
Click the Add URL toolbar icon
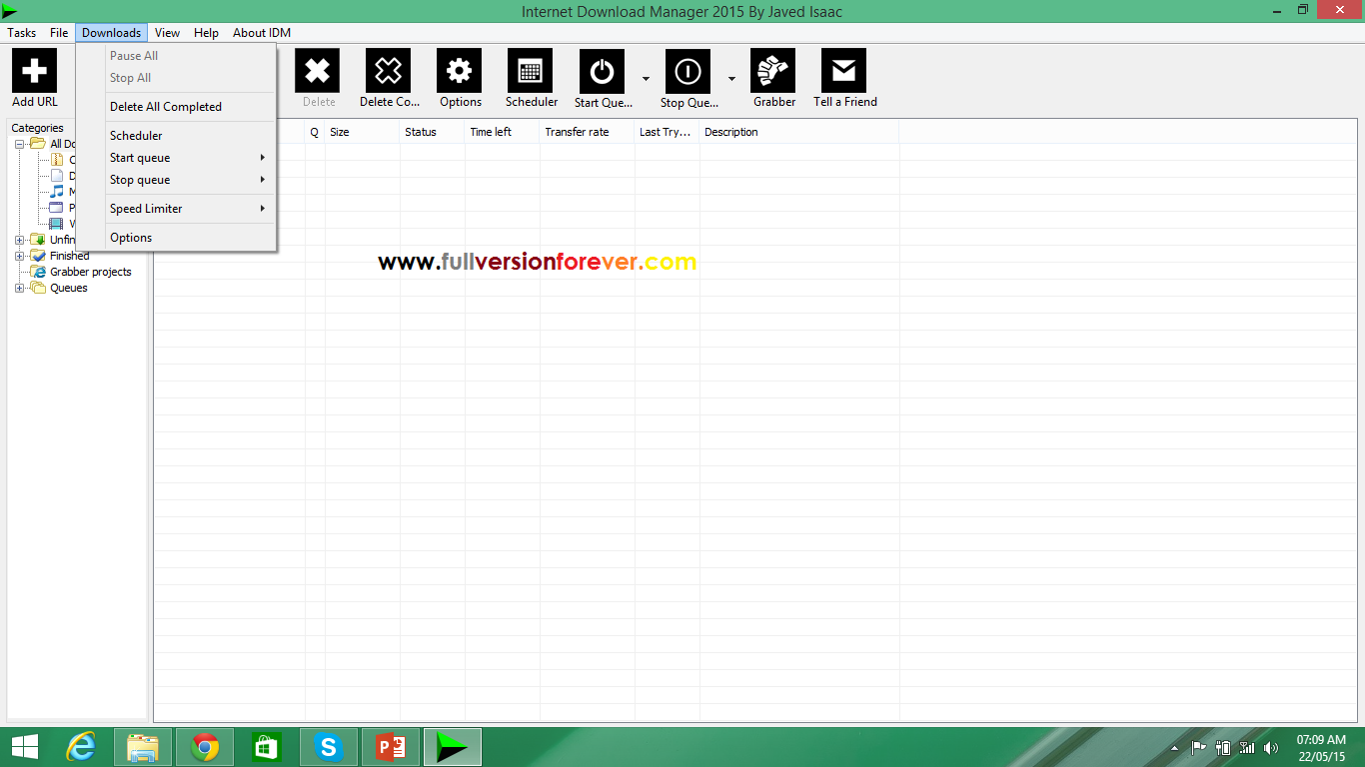pos(34,71)
